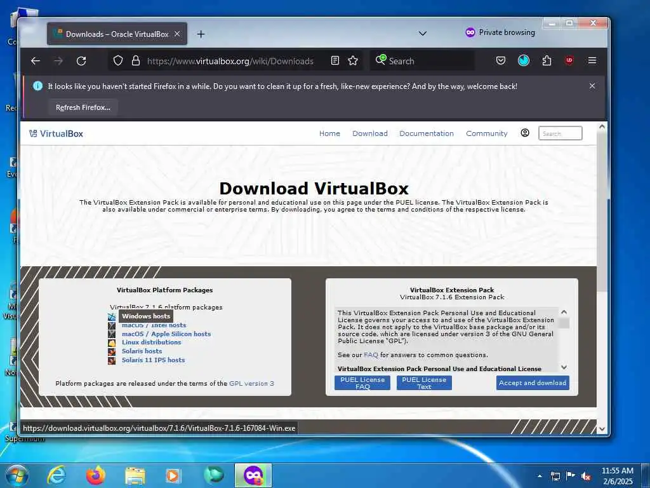Click the VirtualBox logo link
Viewport: 650px width, 488px height.
point(56,133)
